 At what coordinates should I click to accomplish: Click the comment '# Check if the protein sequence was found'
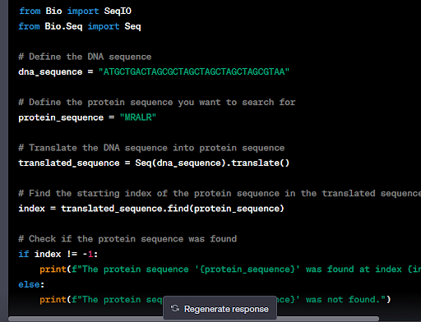(127, 239)
